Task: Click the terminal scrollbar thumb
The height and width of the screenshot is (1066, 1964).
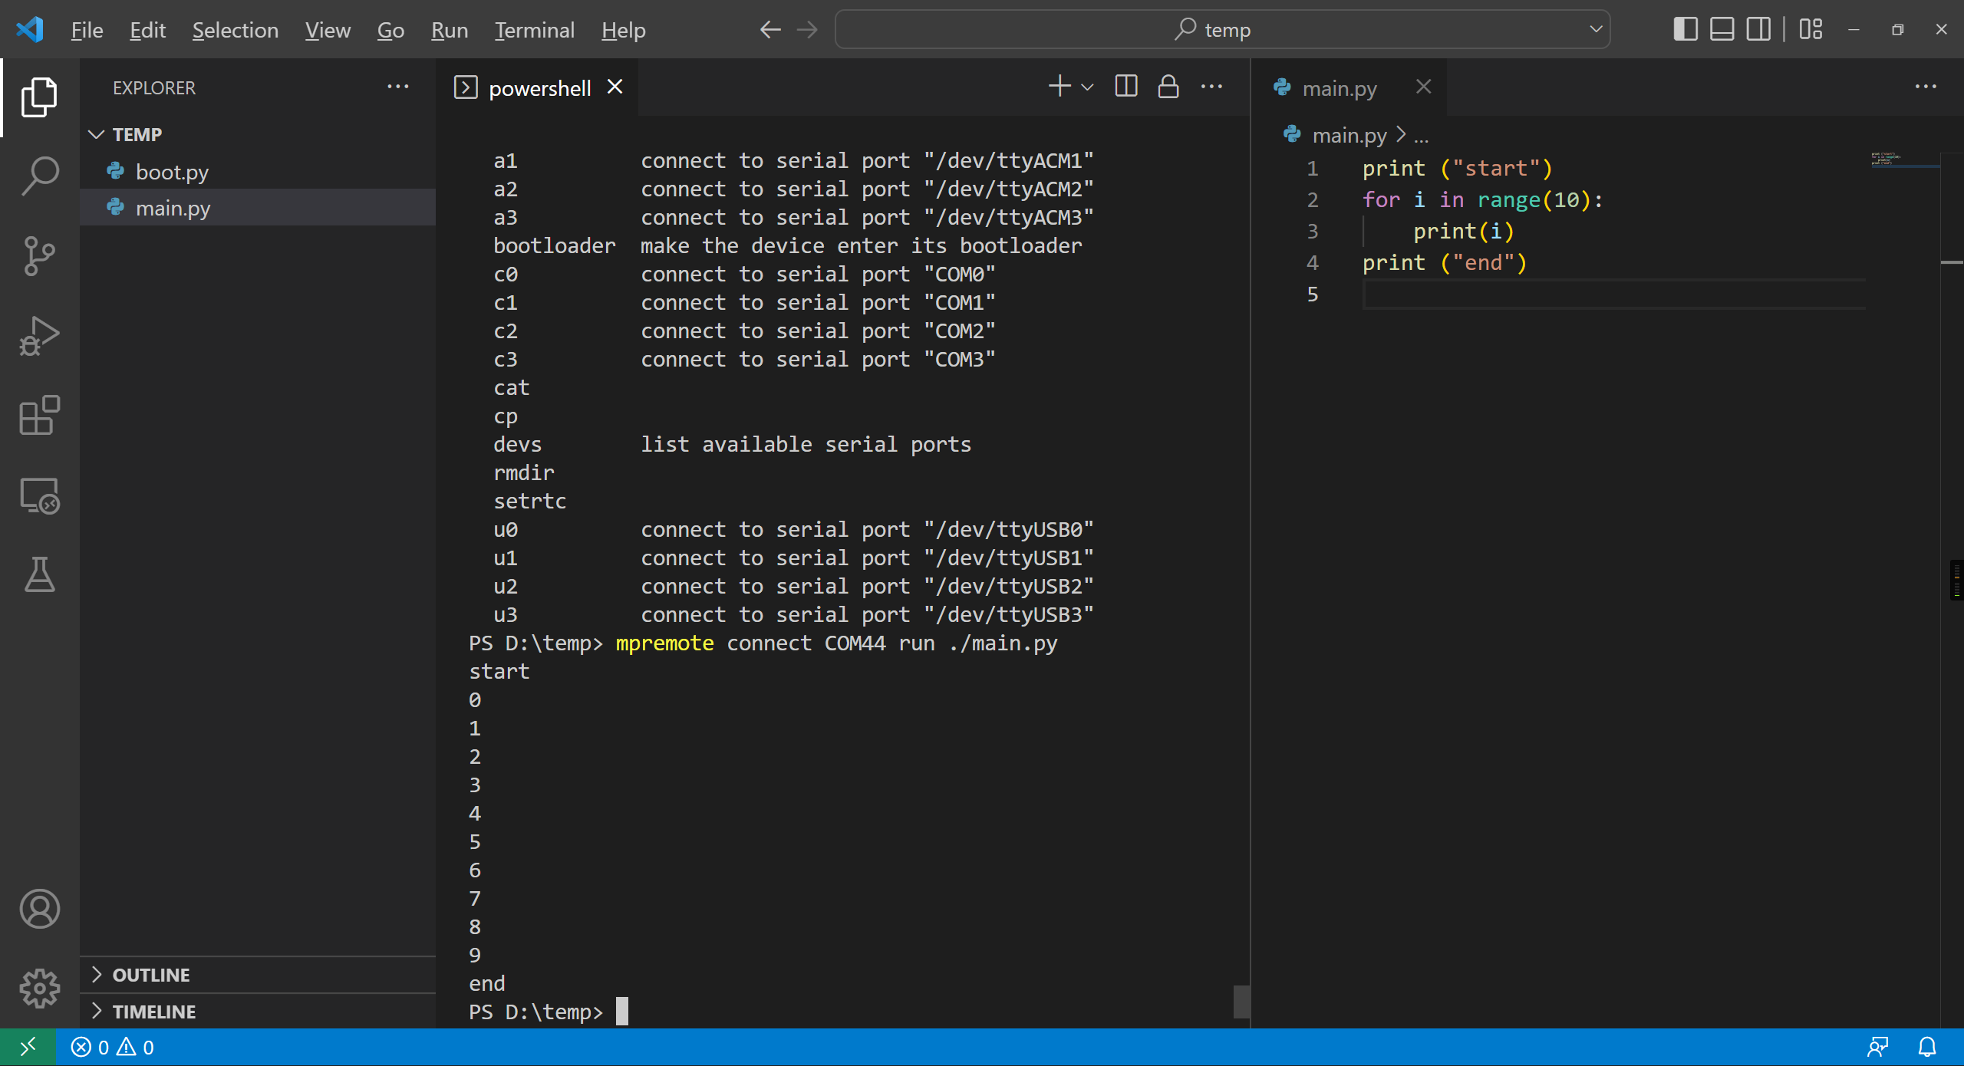Action: point(1241,1002)
